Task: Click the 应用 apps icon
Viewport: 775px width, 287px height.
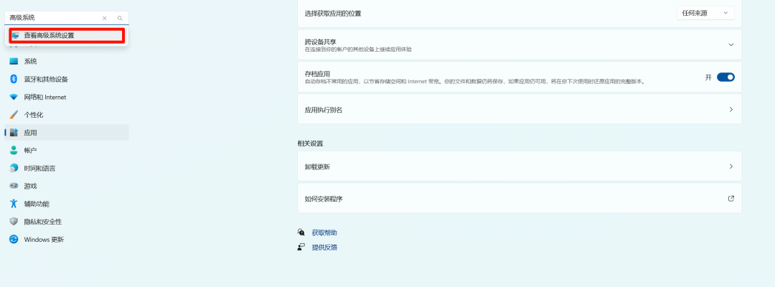Action: point(14,133)
